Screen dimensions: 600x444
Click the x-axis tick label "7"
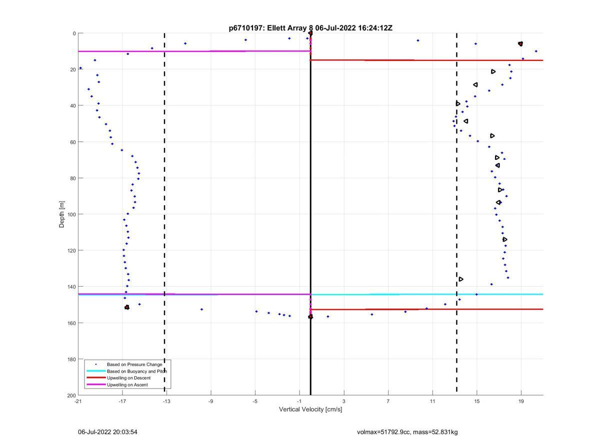[388, 401]
